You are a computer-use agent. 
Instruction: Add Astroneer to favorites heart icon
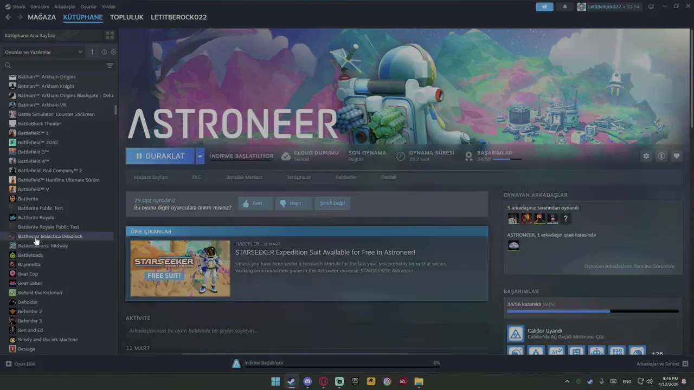click(x=677, y=156)
